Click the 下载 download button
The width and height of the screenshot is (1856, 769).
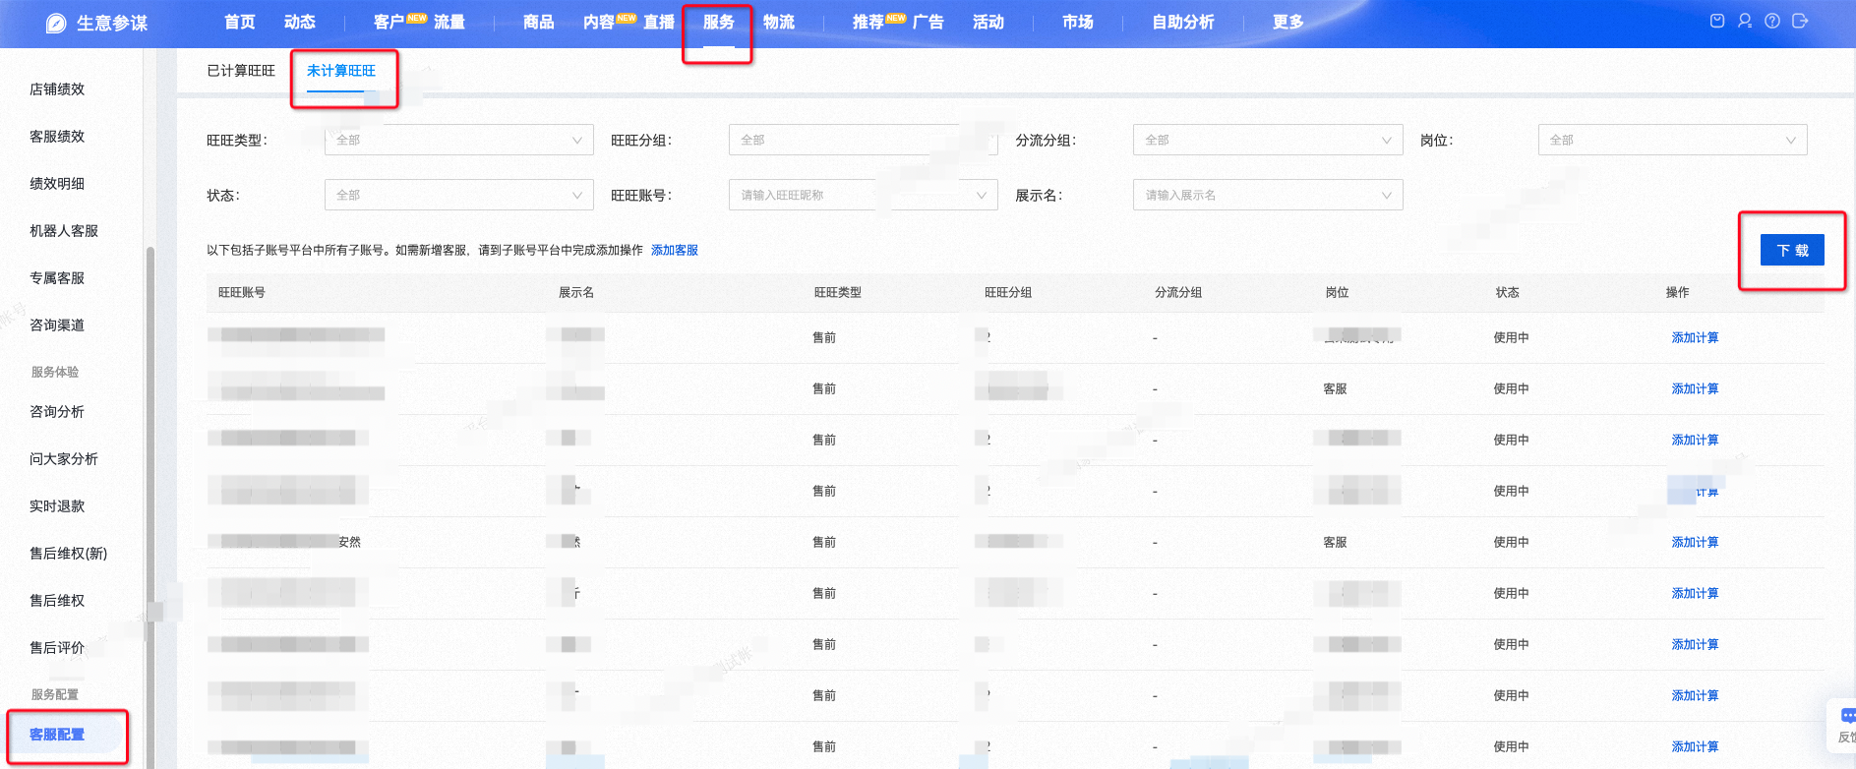coord(1792,250)
